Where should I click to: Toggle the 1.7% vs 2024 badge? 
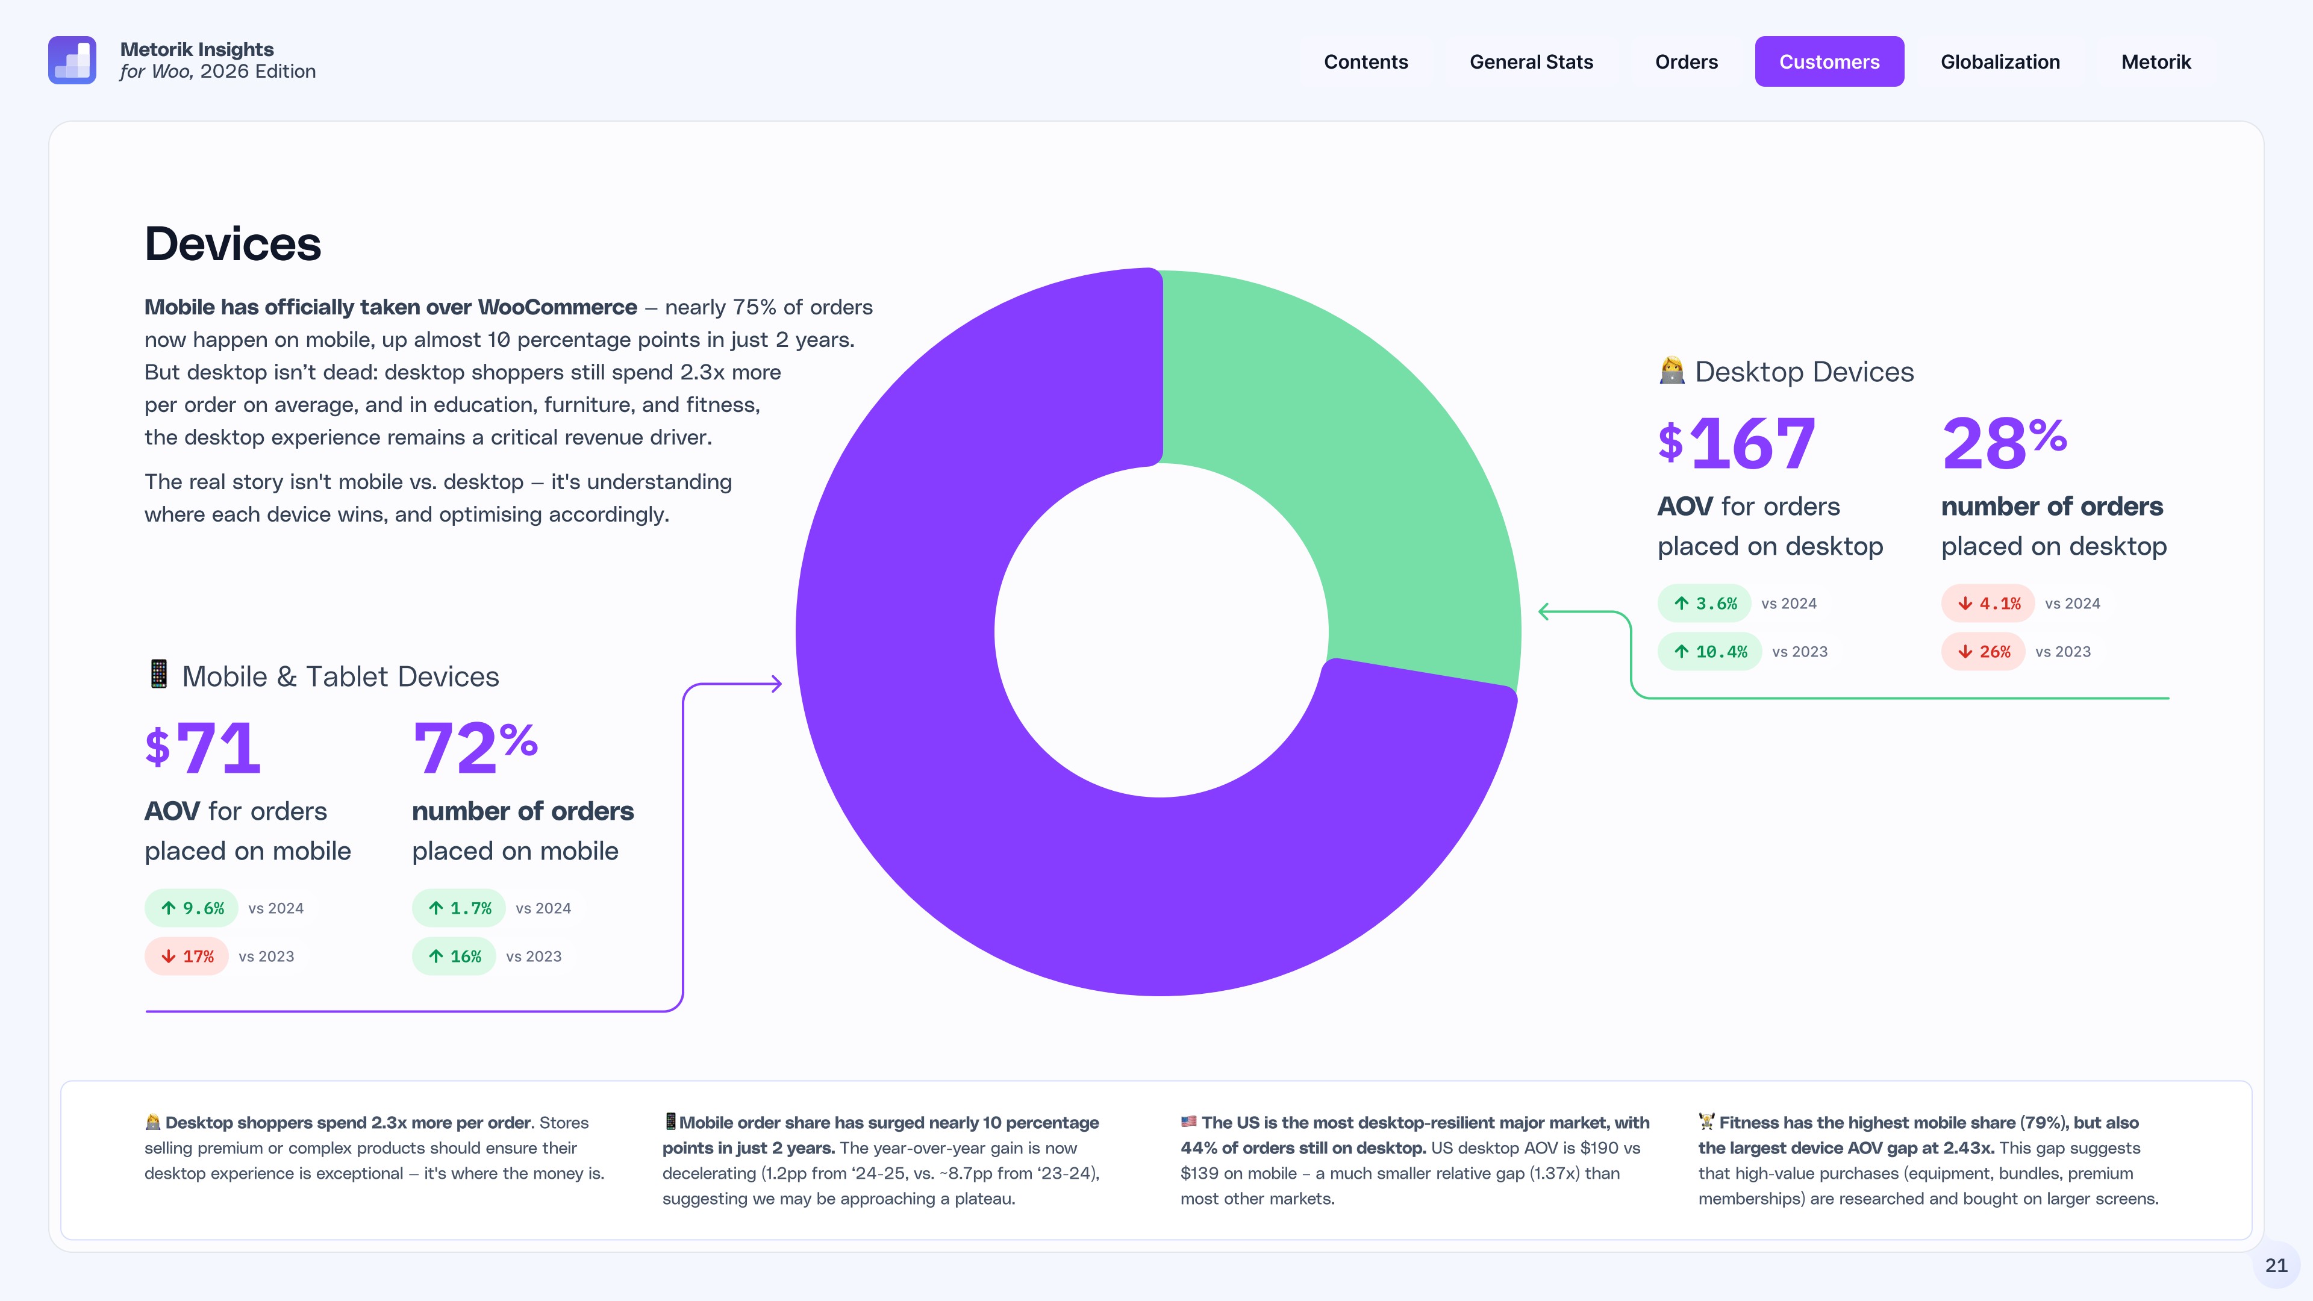tap(459, 908)
